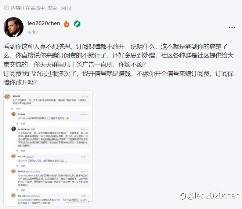Click ENHUA's avatar on top comment
The image size is (242, 209).
click(7, 97)
